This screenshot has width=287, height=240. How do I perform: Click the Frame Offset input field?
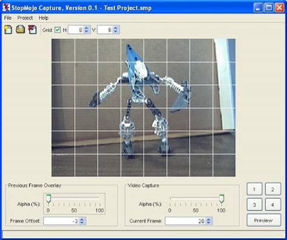[61, 221]
